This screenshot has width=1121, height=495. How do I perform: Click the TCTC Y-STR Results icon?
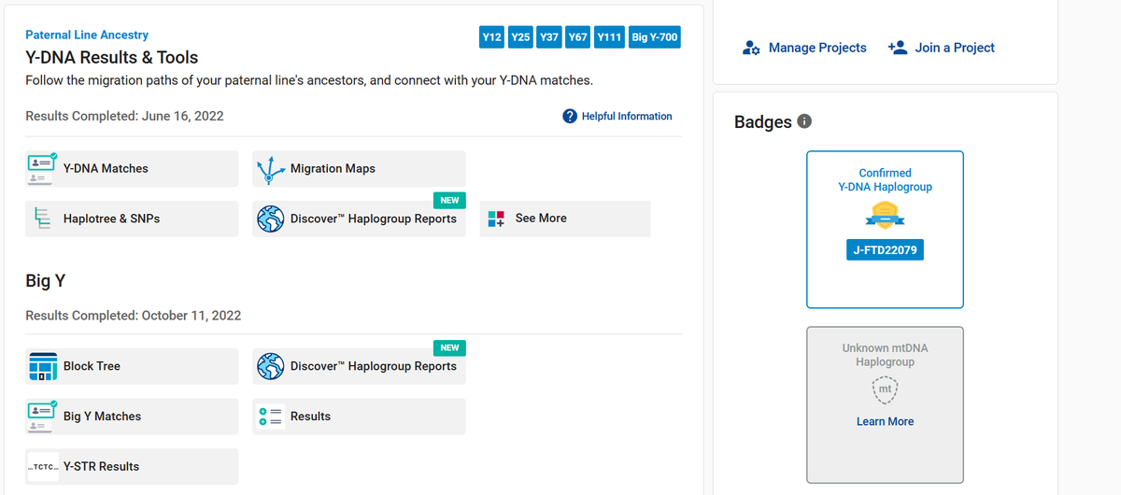coord(43,466)
